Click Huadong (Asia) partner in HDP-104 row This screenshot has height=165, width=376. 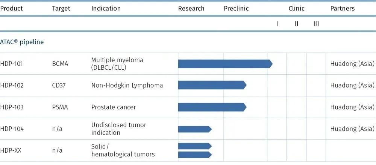click(x=352, y=129)
